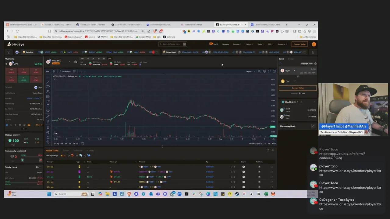This screenshot has width=390, height=219.
Task: Open Layout dropdown on chart
Action: click(x=250, y=71)
